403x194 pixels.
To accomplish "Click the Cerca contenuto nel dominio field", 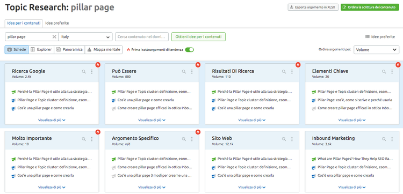I will click(x=142, y=36).
